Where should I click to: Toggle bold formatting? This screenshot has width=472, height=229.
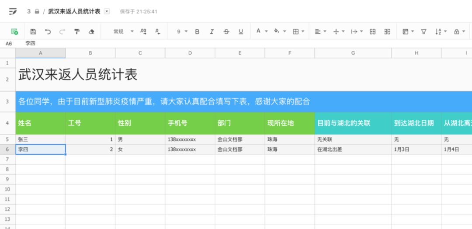tap(197, 31)
